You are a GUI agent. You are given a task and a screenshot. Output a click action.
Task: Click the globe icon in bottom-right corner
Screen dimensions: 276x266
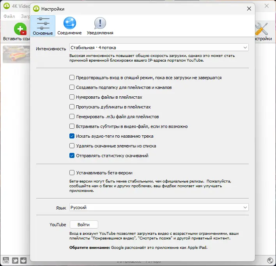pos(270,260)
